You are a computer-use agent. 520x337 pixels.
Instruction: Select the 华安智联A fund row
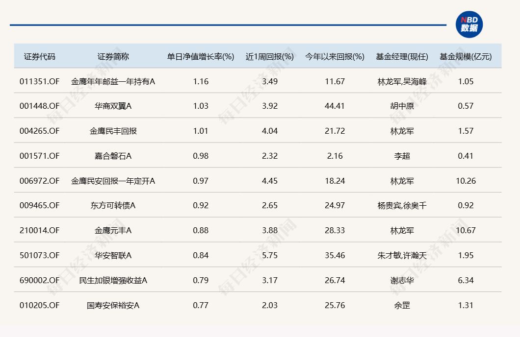tap(113, 255)
